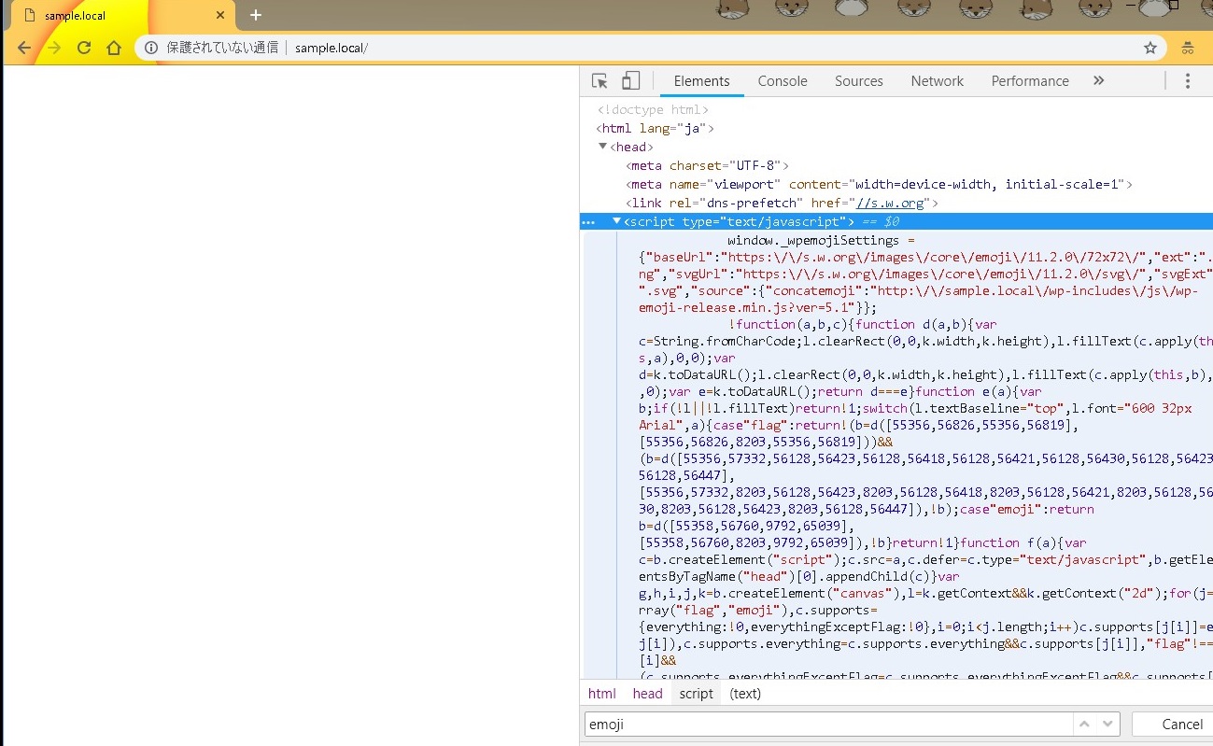Collapse the selected script element triangle
Image resolution: width=1213 pixels, height=746 pixels.
click(615, 222)
